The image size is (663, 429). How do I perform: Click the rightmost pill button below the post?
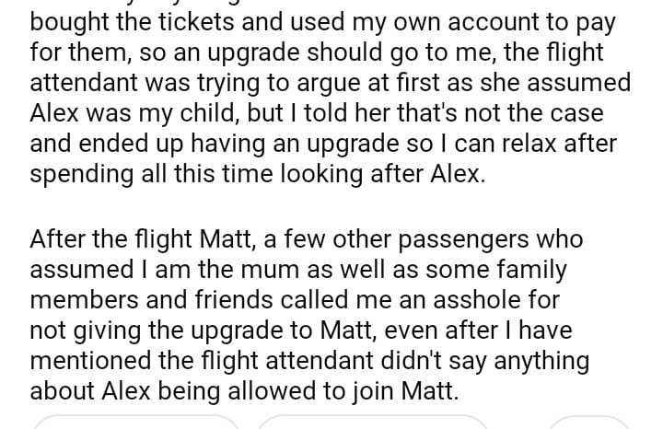pos(589,423)
